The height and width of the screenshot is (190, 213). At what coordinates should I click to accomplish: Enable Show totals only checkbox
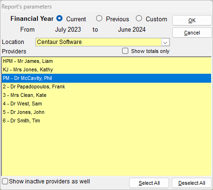click(x=125, y=51)
